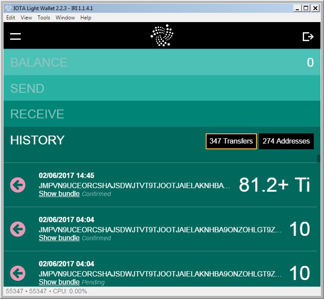The height and width of the screenshot is (299, 324).
Task: Click the IOTA app icon in title bar
Action: (x=8, y=8)
